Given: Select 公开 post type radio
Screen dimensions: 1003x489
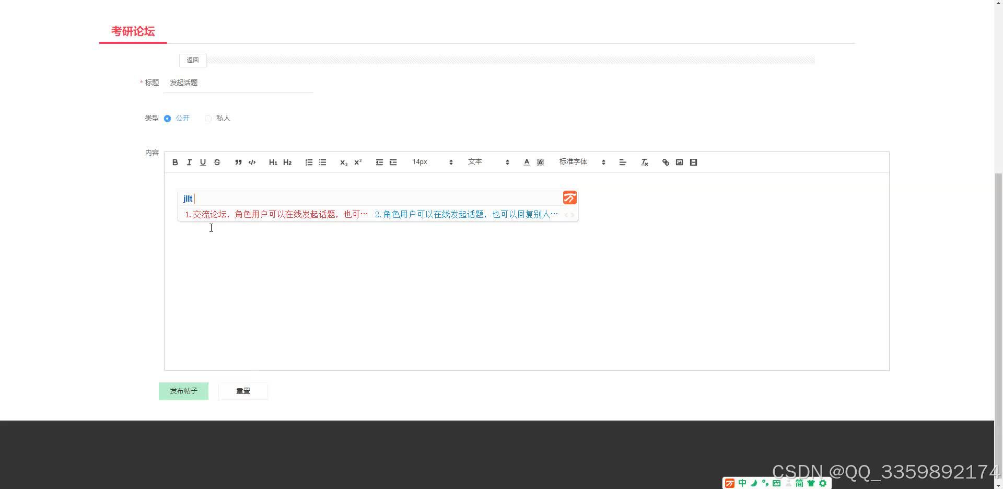Looking at the screenshot, I should click(x=177, y=119).
